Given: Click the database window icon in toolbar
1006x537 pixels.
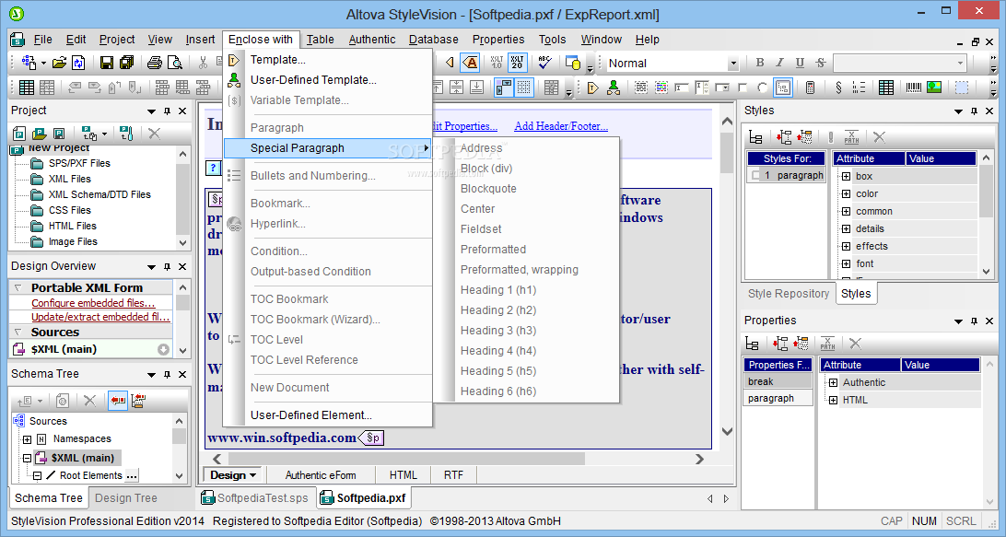Looking at the screenshot, I should [572, 63].
